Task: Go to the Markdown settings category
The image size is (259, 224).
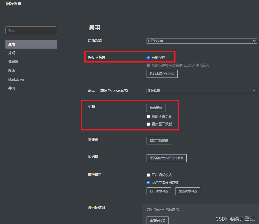Action: (16, 79)
